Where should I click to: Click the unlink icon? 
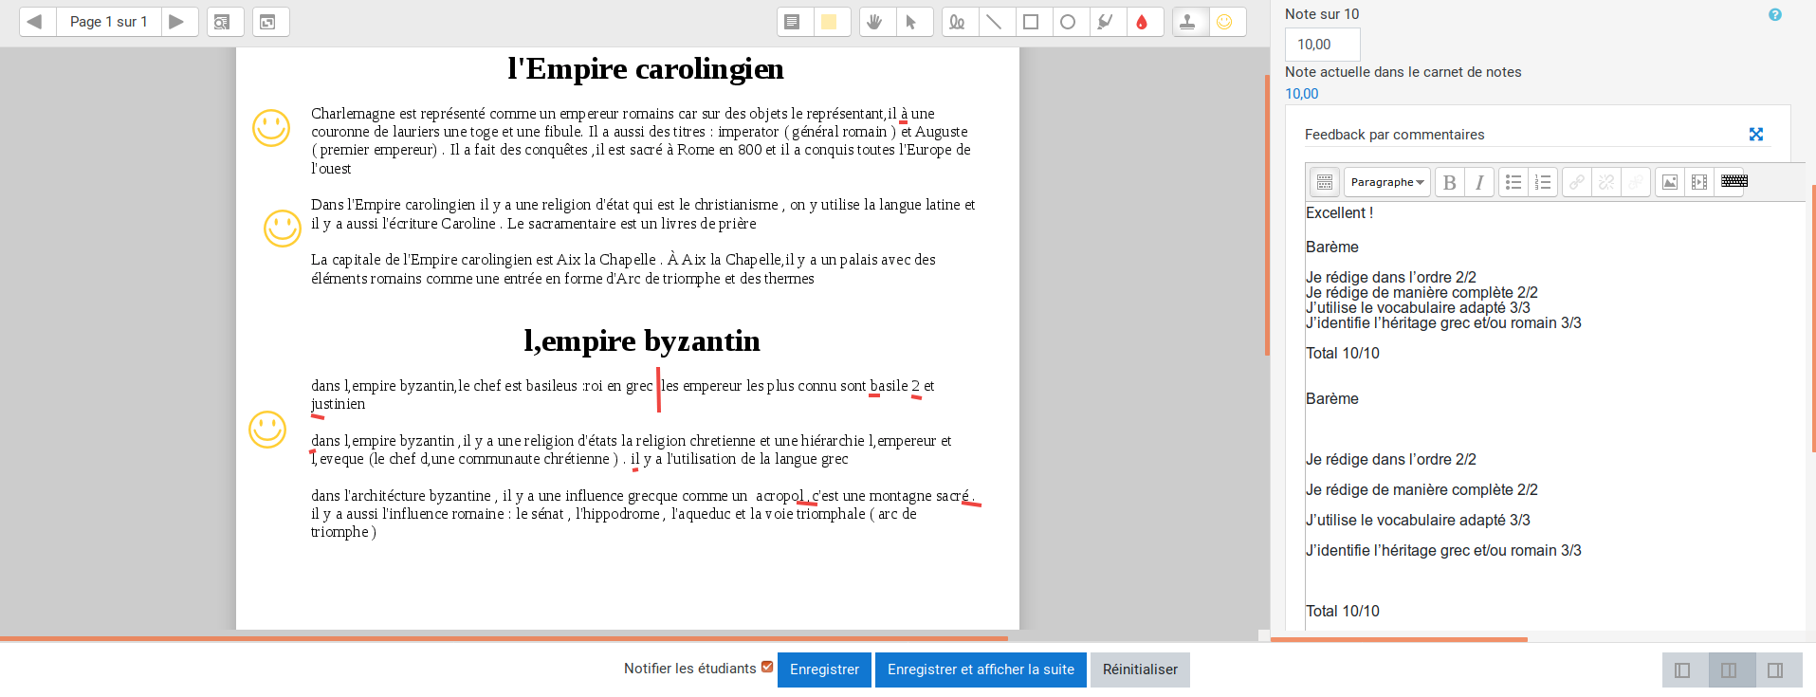(1606, 182)
